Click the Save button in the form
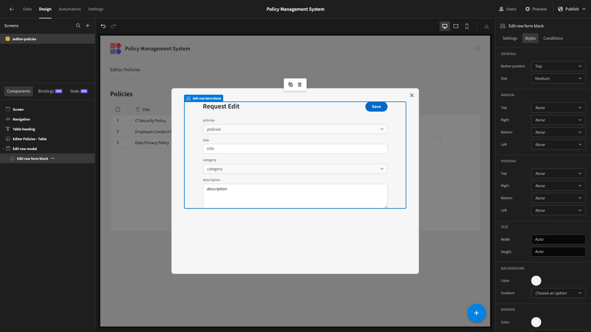This screenshot has width=591, height=332. pos(376,107)
